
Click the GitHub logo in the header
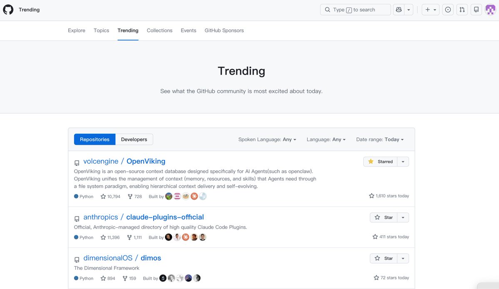[x=8, y=9]
